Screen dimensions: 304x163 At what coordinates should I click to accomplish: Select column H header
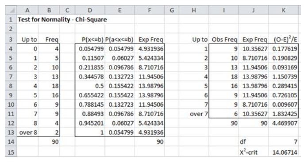pyautogui.click(x=194, y=10)
